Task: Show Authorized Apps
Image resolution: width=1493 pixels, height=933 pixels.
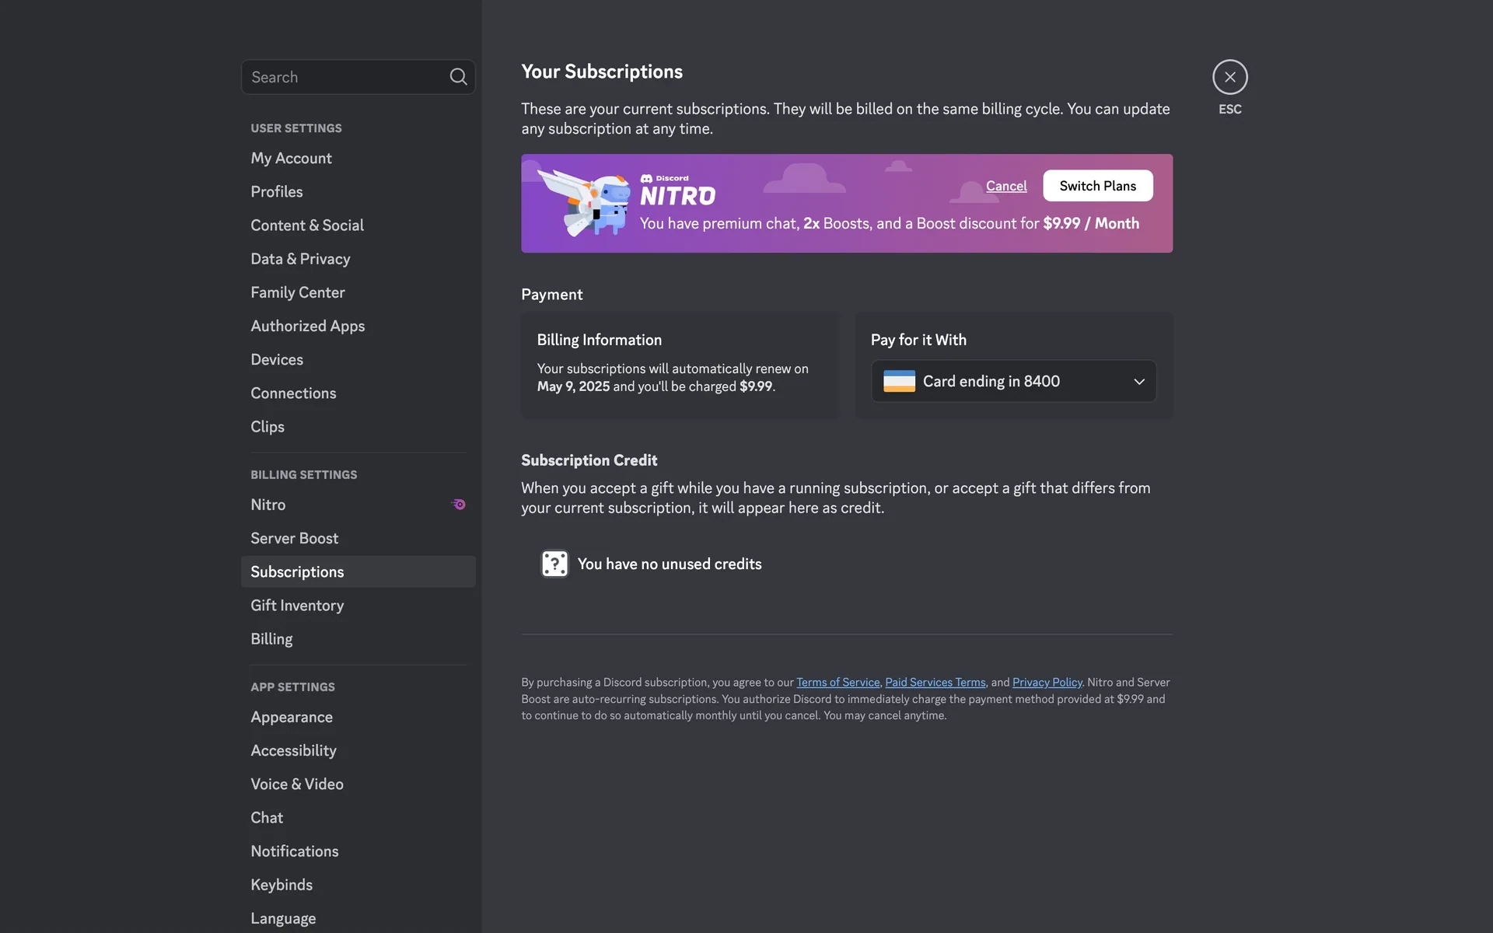Action: (x=358, y=326)
